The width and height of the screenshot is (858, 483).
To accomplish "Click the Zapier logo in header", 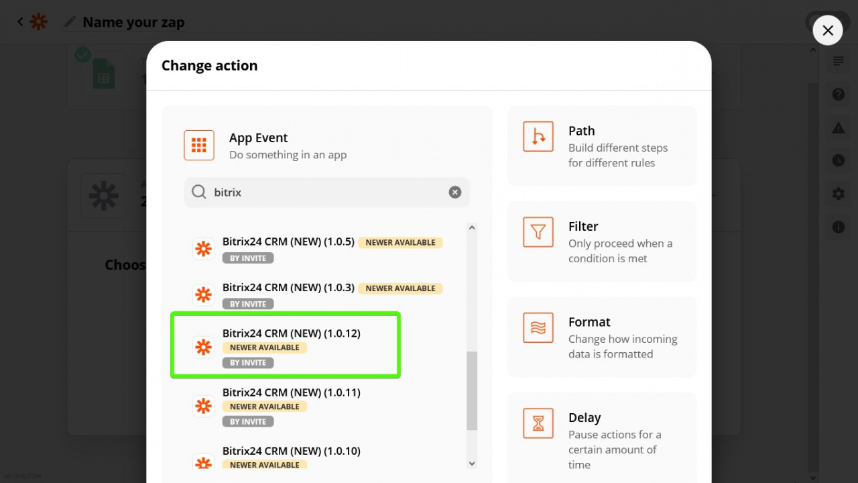I will 39,22.
